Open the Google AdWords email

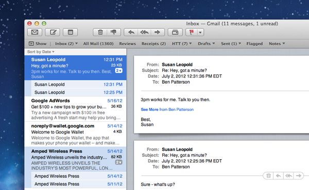point(76,109)
